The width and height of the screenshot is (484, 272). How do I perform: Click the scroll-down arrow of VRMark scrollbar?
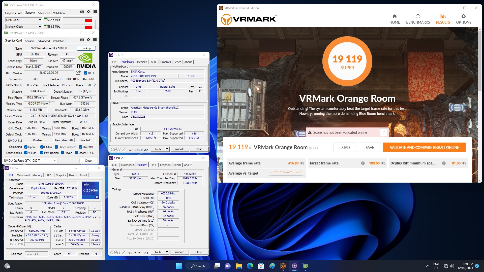(480, 180)
